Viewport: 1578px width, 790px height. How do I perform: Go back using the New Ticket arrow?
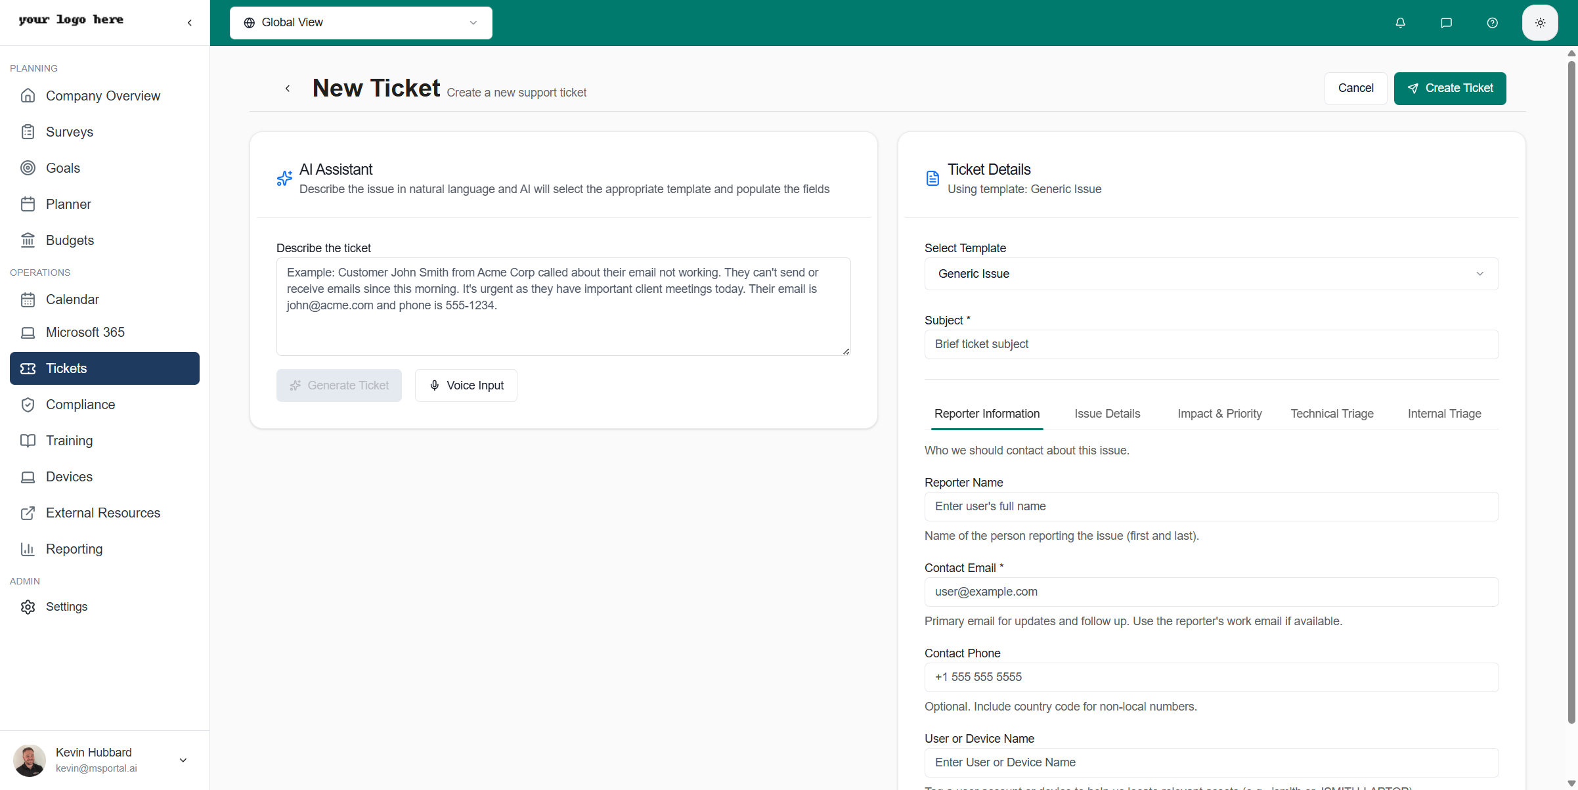287,89
